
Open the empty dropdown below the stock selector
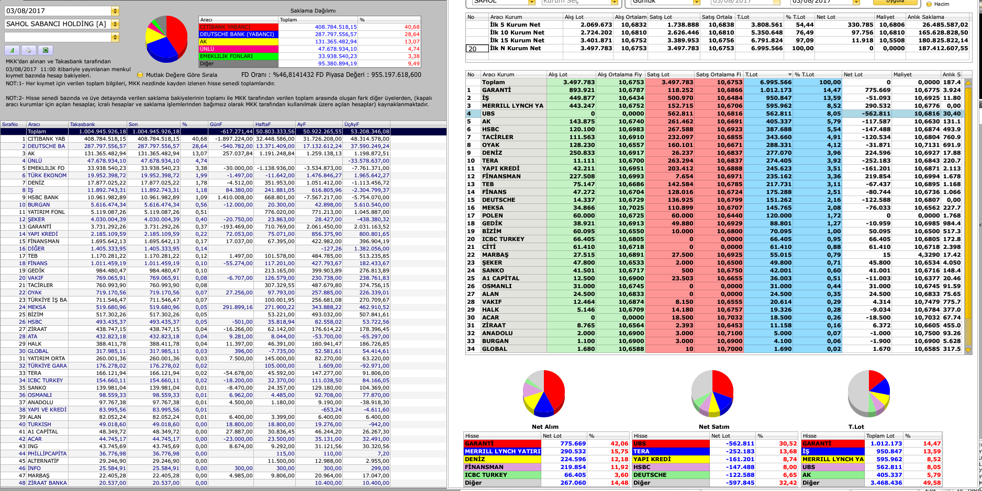pyautogui.click(x=115, y=37)
